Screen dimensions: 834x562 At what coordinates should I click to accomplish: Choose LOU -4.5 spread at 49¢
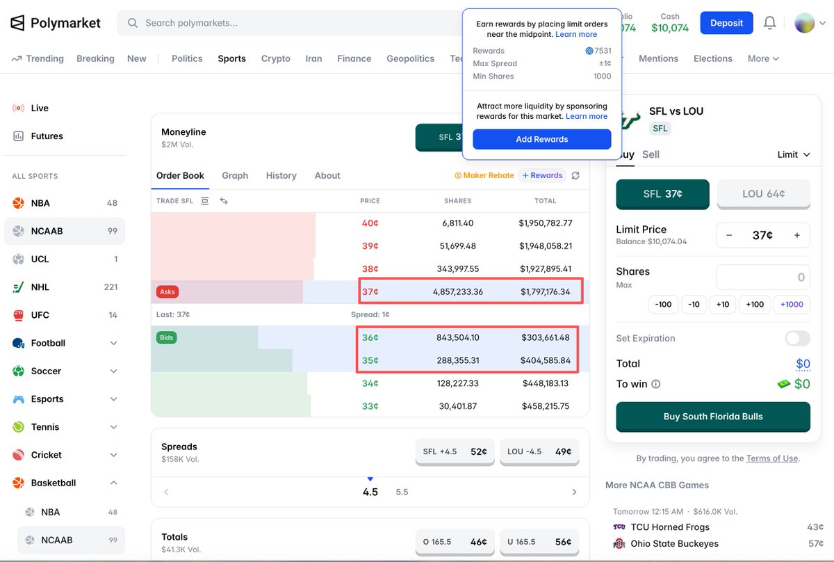(x=539, y=451)
